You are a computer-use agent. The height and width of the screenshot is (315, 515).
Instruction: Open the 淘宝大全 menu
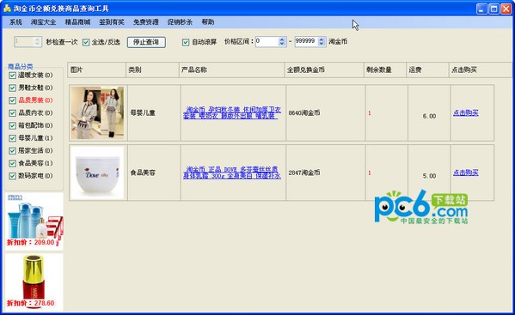click(43, 22)
